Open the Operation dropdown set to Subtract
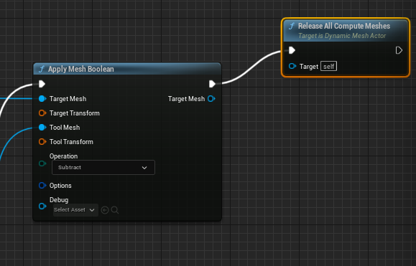This screenshot has width=416, height=266. [x=103, y=167]
